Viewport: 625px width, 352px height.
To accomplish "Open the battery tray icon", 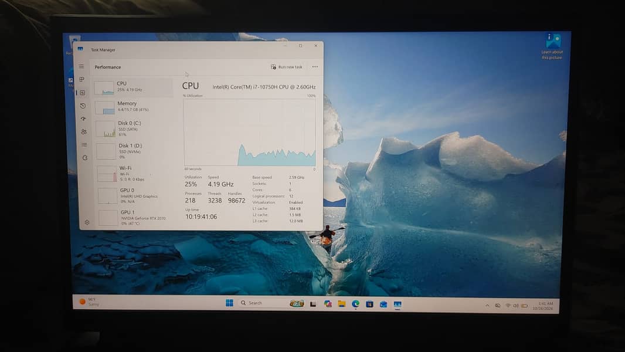I will click(525, 306).
